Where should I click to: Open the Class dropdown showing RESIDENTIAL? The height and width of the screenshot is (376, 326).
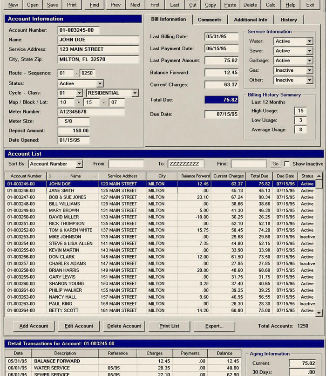(135, 93)
